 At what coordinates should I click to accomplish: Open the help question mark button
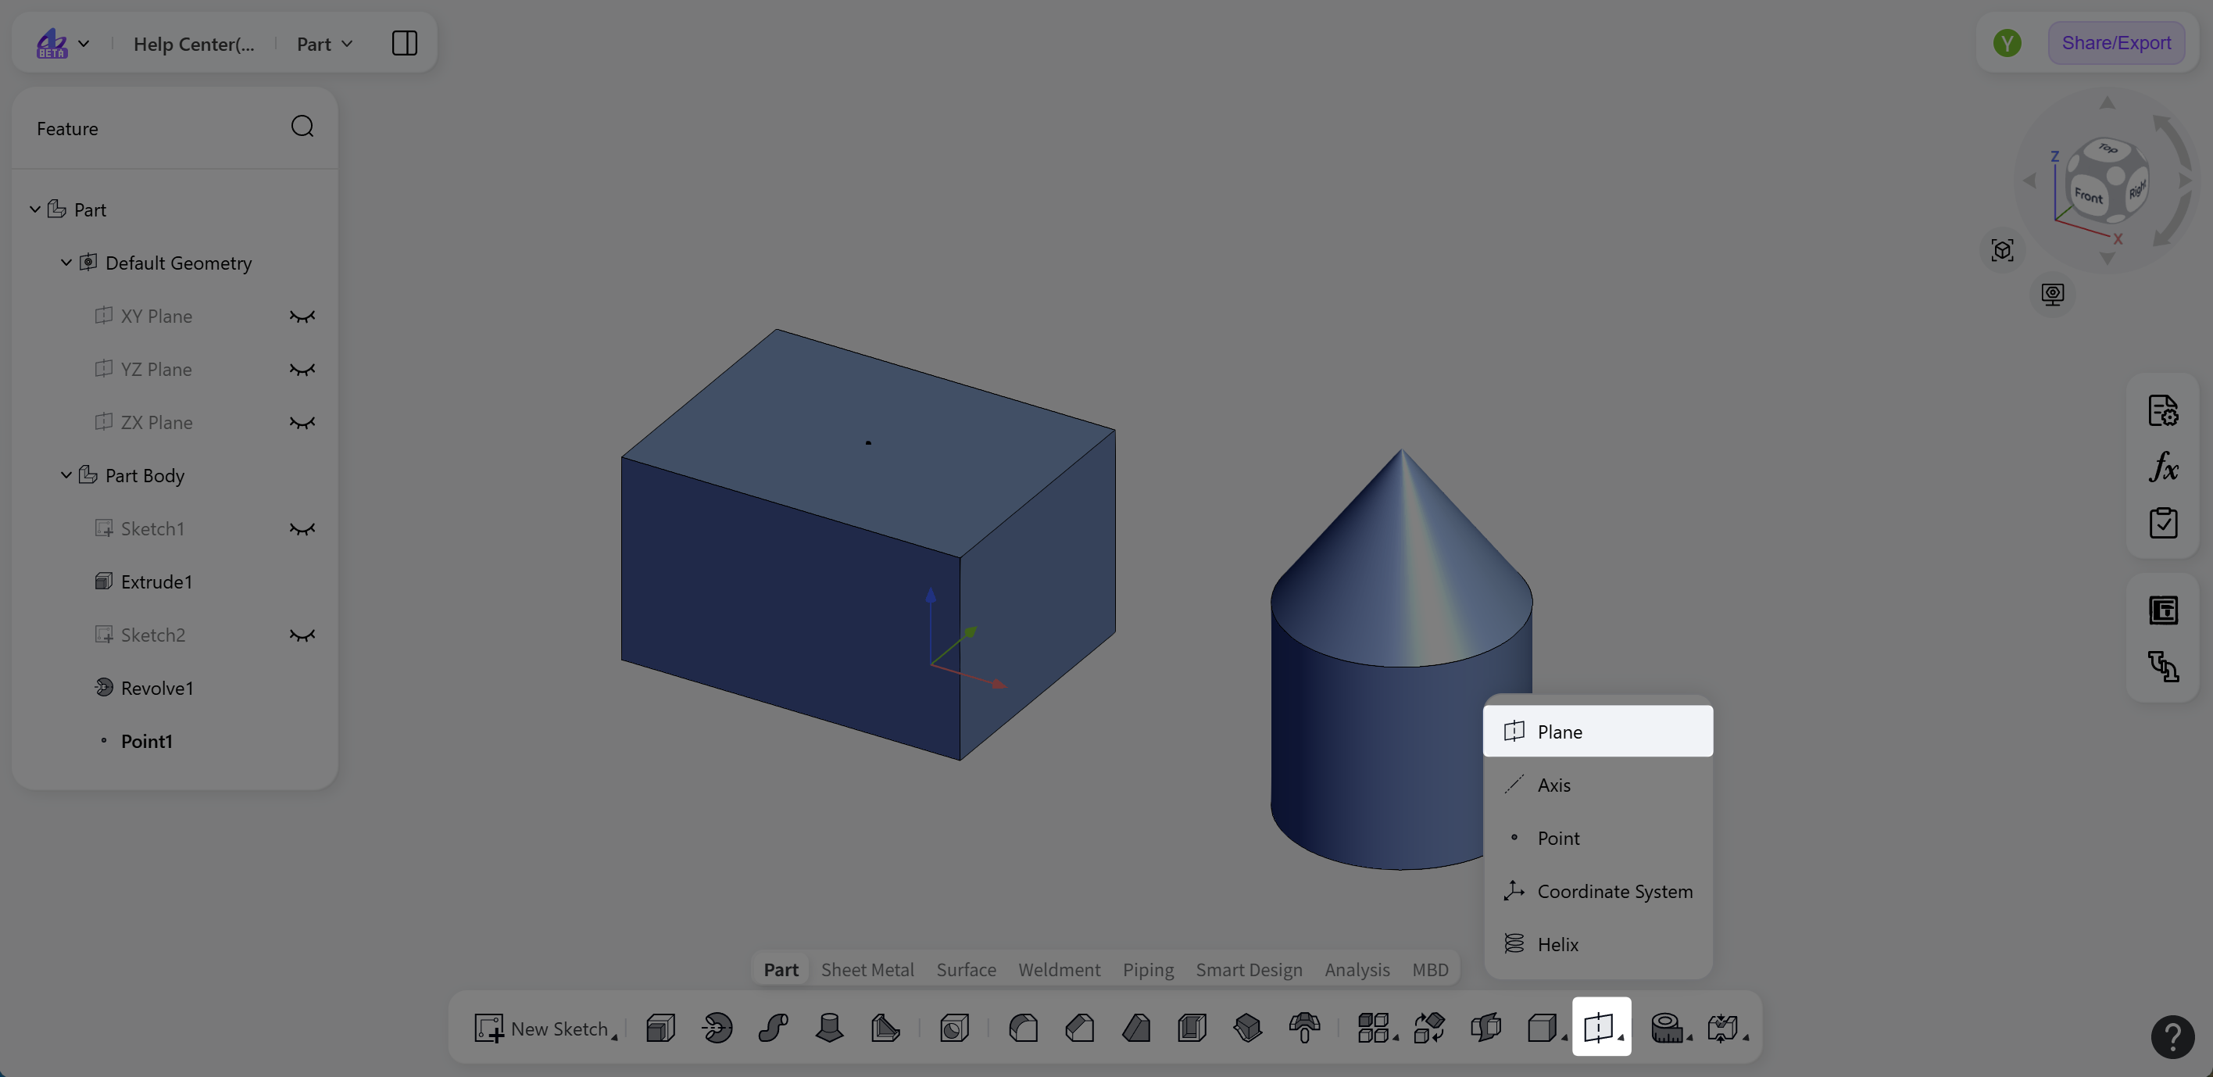coord(2172,1036)
